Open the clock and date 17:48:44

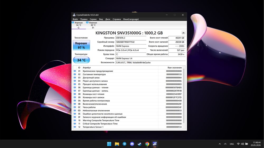pyautogui.click(x=256, y=144)
